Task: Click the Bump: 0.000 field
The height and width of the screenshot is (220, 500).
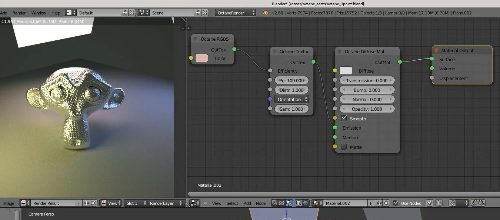Action: click(367, 90)
